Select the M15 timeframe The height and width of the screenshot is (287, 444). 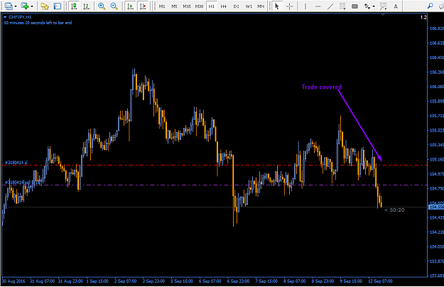click(187, 6)
